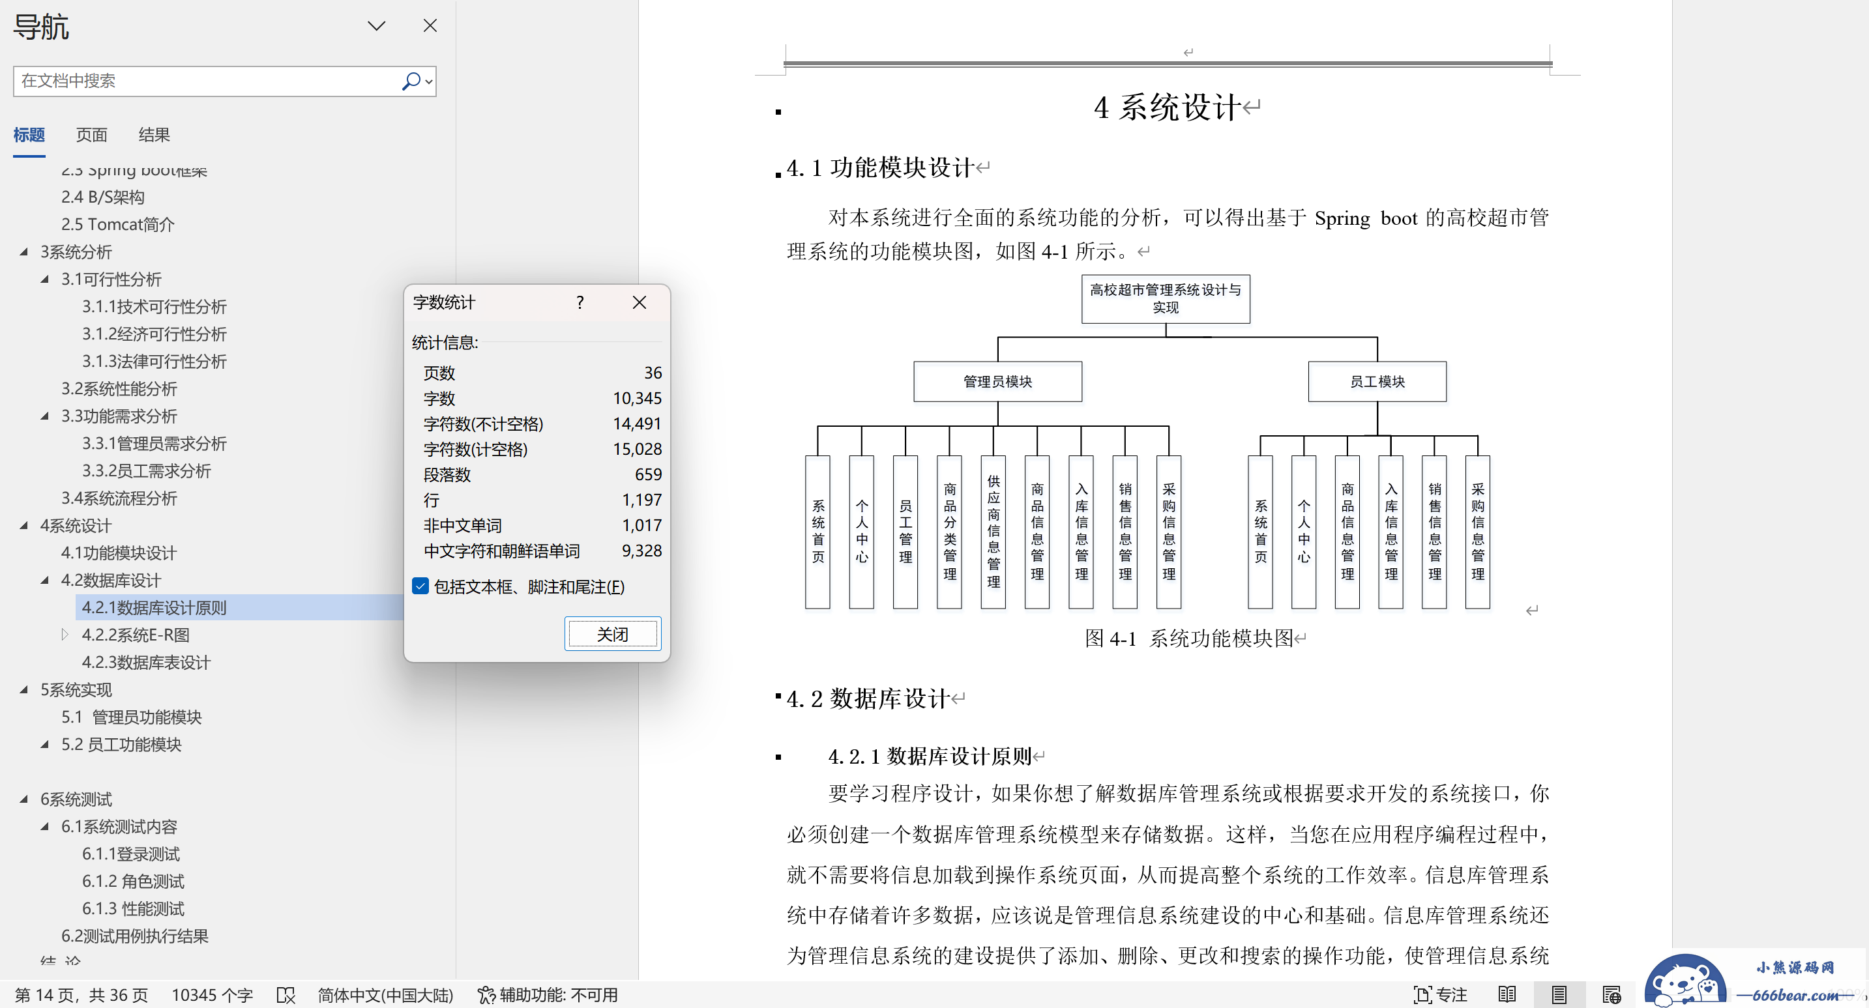1869x1008 pixels.
Task: Switch to the 结果 tab
Action: pos(154,135)
